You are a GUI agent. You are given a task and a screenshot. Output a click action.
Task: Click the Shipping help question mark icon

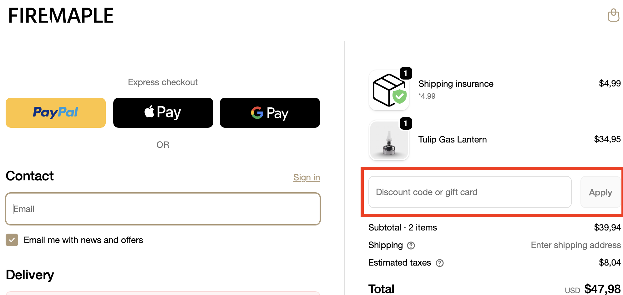tap(411, 246)
